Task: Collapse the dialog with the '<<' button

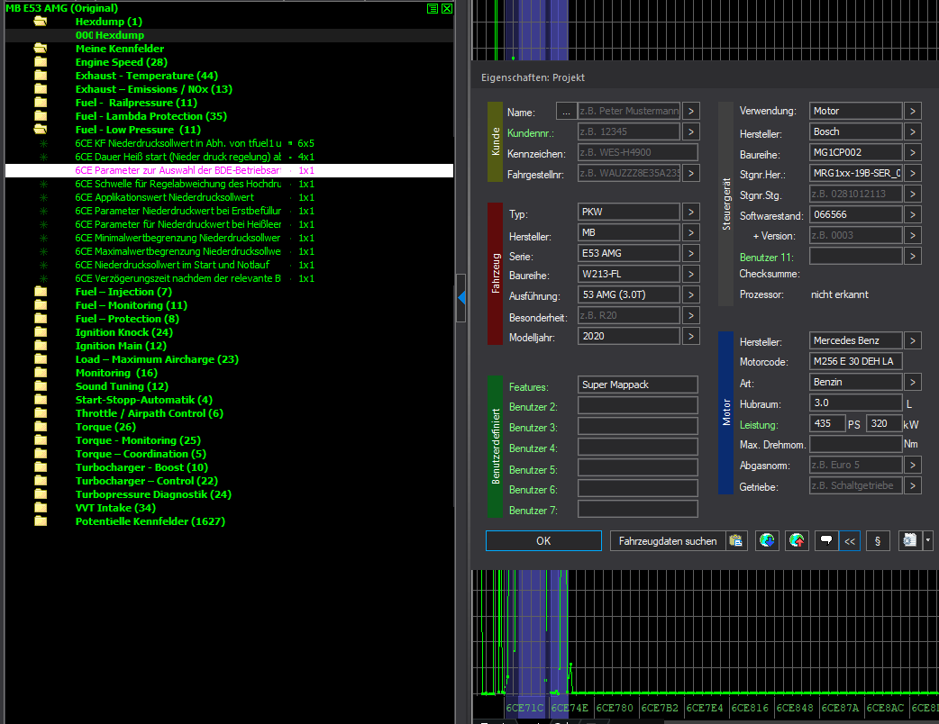Action: click(x=849, y=540)
